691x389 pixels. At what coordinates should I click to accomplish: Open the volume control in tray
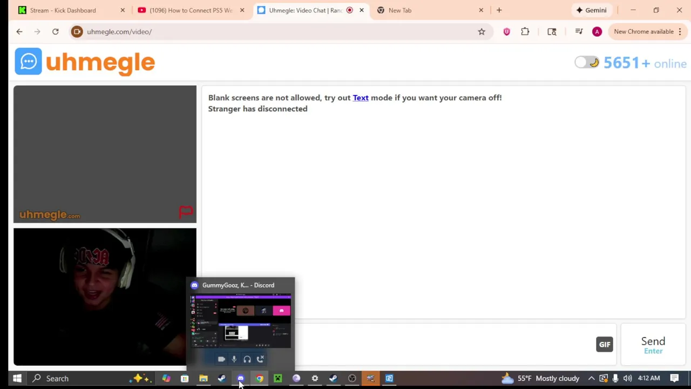[x=627, y=378]
